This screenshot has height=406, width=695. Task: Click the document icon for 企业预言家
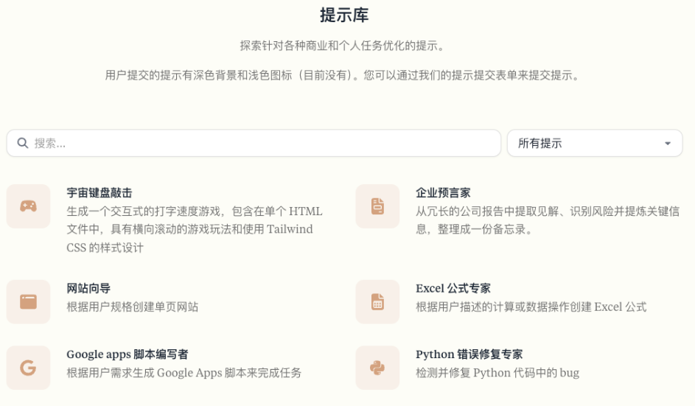click(x=377, y=206)
